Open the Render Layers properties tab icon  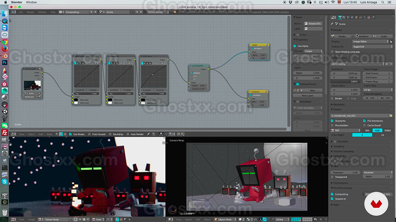pyautogui.click(x=344, y=17)
